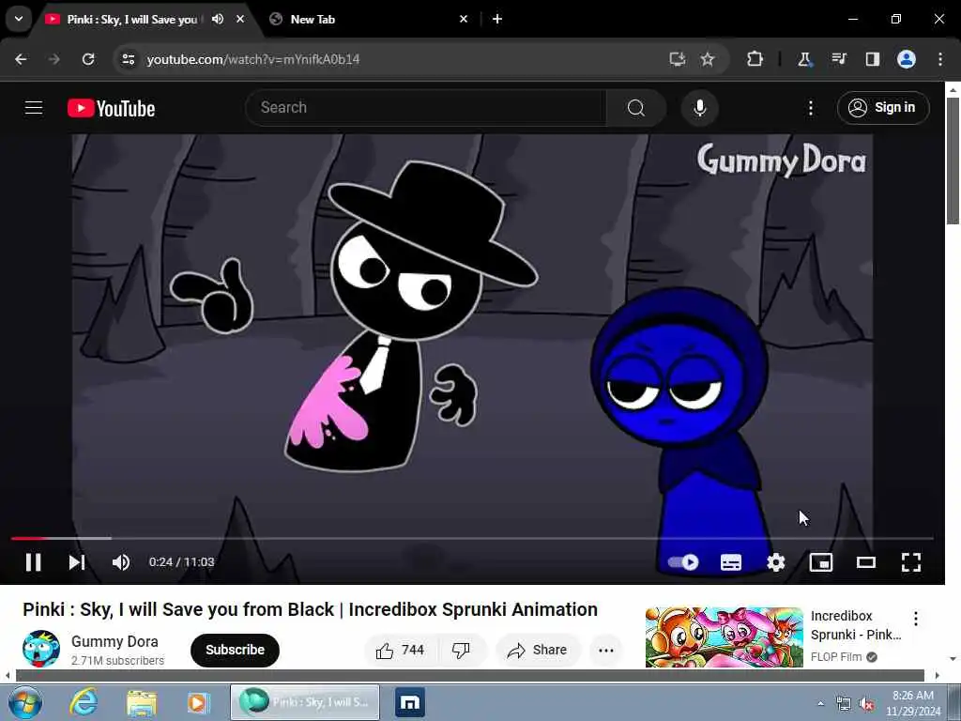View site information icon in address bar
This screenshot has width=961, height=721.
[128, 59]
